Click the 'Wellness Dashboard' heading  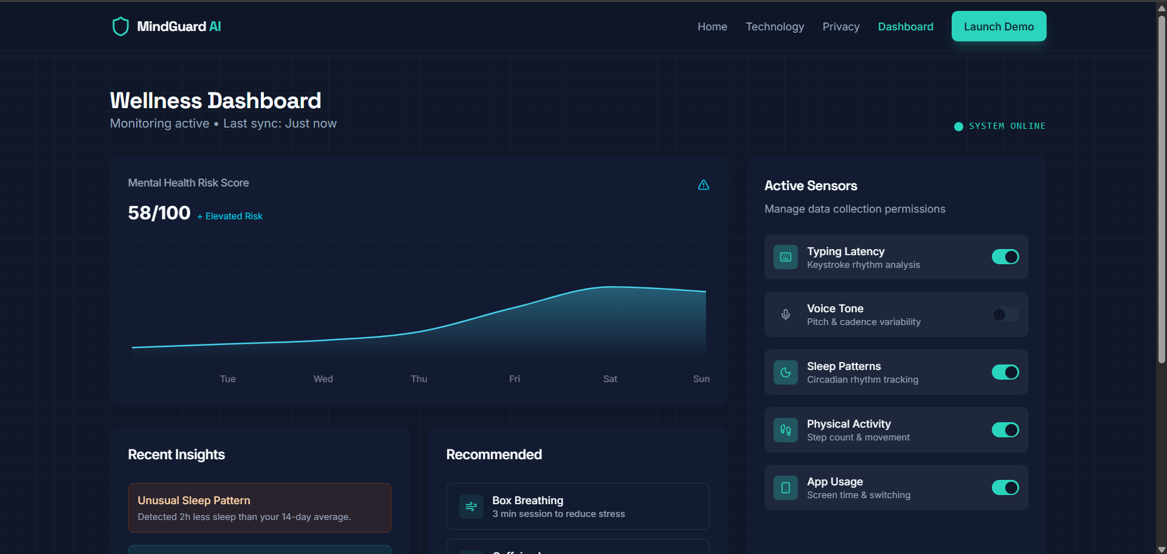[215, 100]
